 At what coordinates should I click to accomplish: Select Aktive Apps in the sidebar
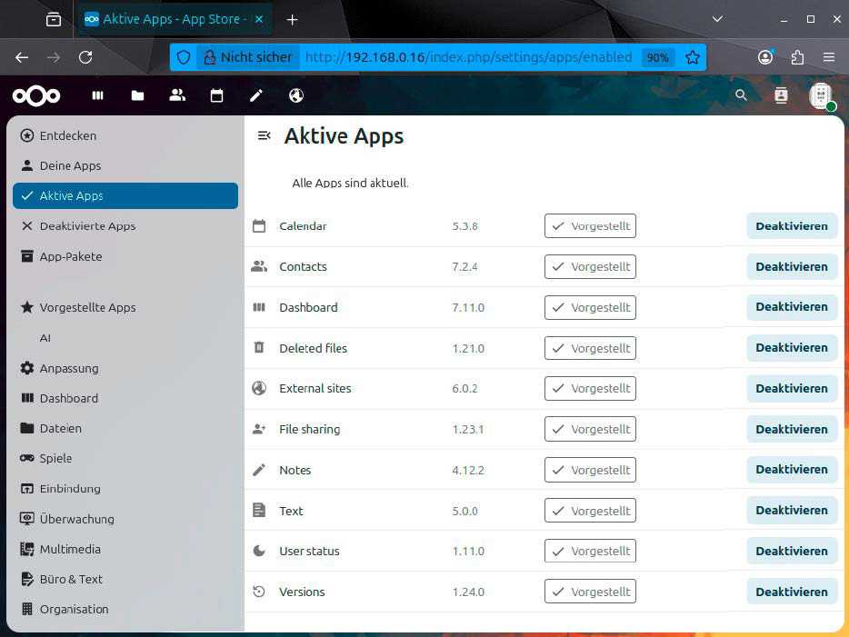[x=125, y=196]
